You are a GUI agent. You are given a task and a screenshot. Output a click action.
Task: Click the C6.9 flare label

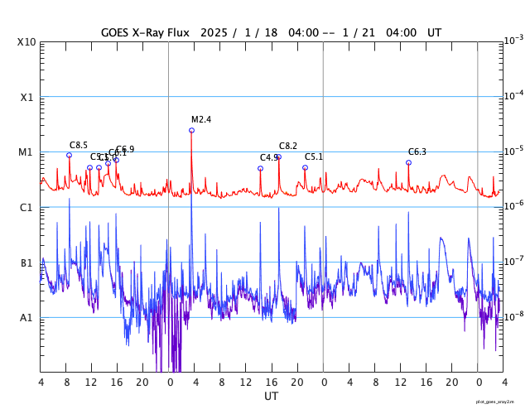[125, 149]
